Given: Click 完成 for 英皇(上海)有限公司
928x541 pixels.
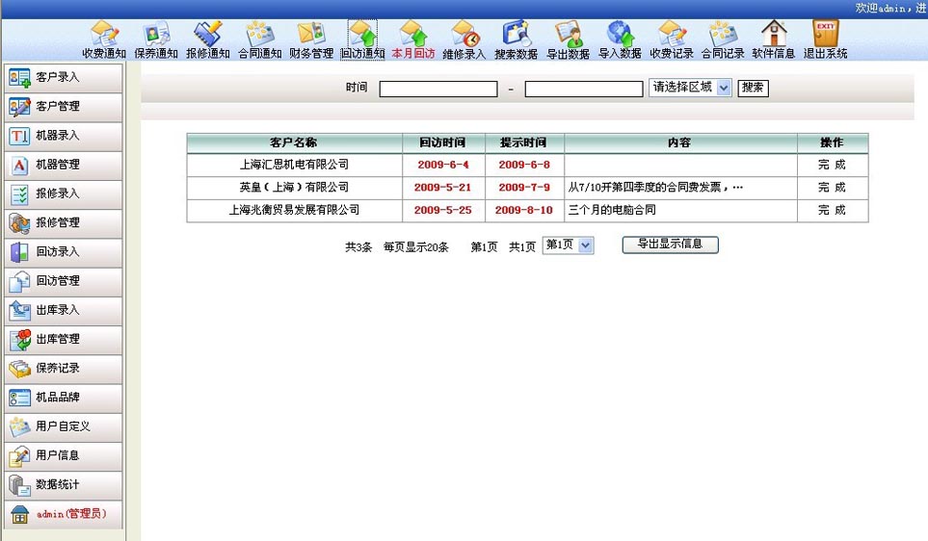Looking at the screenshot, I should (833, 188).
